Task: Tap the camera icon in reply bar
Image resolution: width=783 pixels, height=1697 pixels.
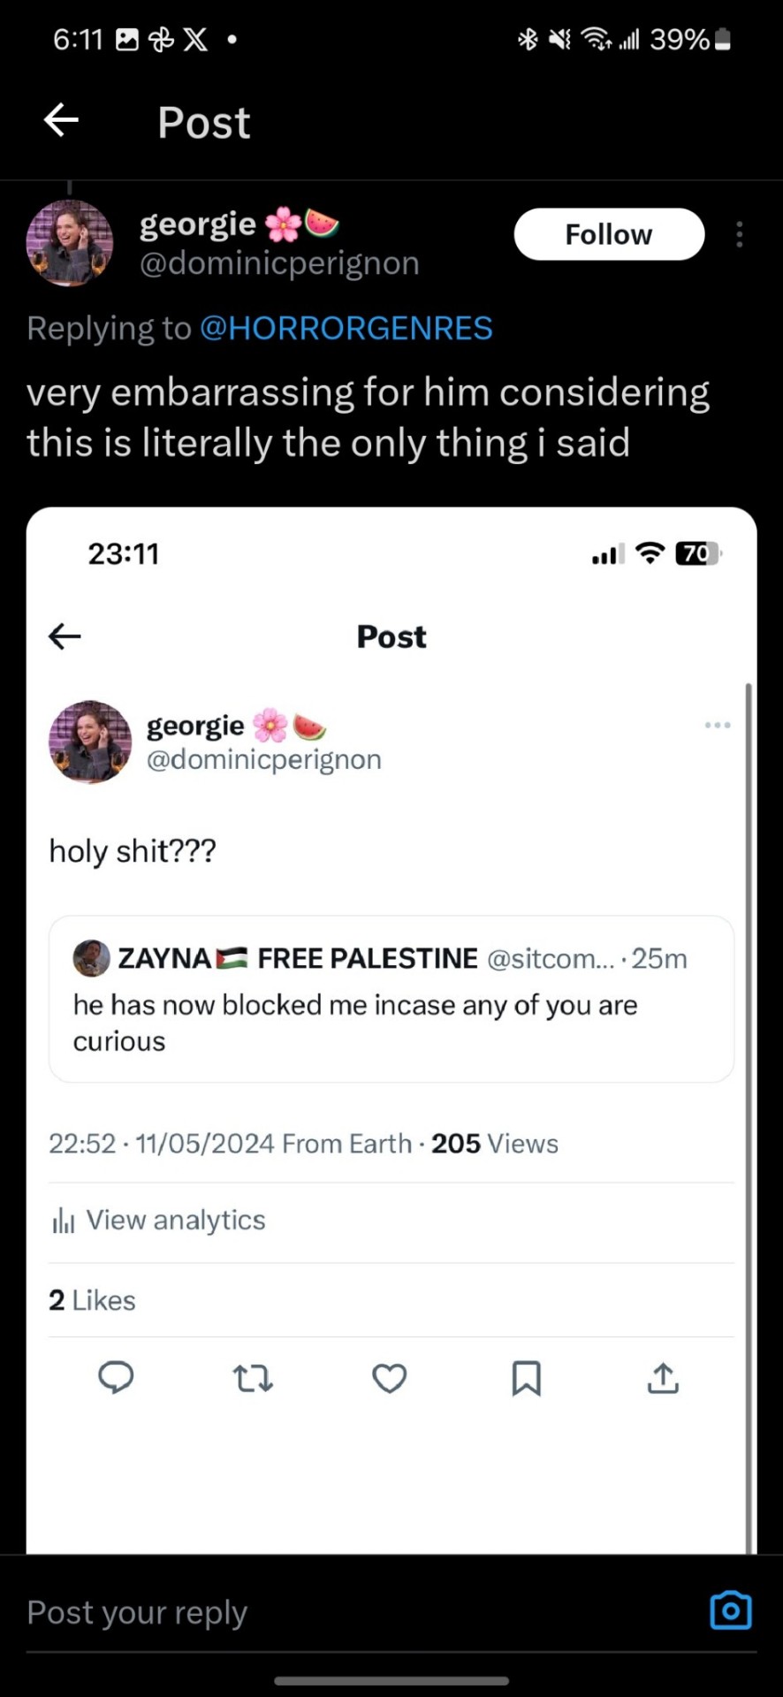Action: [x=731, y=1609]
